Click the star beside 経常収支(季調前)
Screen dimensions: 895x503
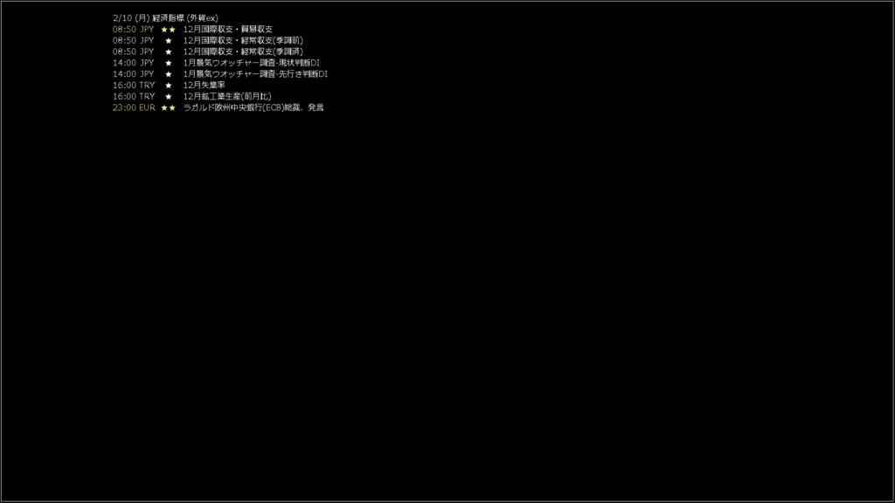tap(169, 40)
